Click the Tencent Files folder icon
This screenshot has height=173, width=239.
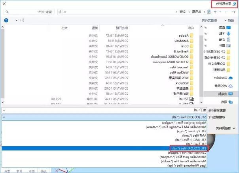click(x=192, y=67)
